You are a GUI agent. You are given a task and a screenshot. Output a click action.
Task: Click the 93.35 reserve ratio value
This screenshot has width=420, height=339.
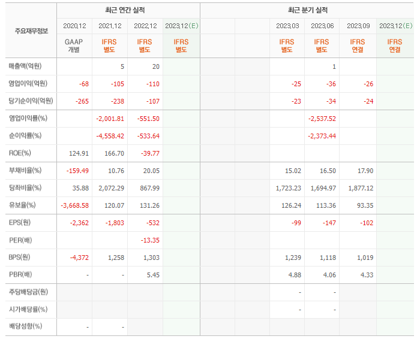(x=365, y=205)
